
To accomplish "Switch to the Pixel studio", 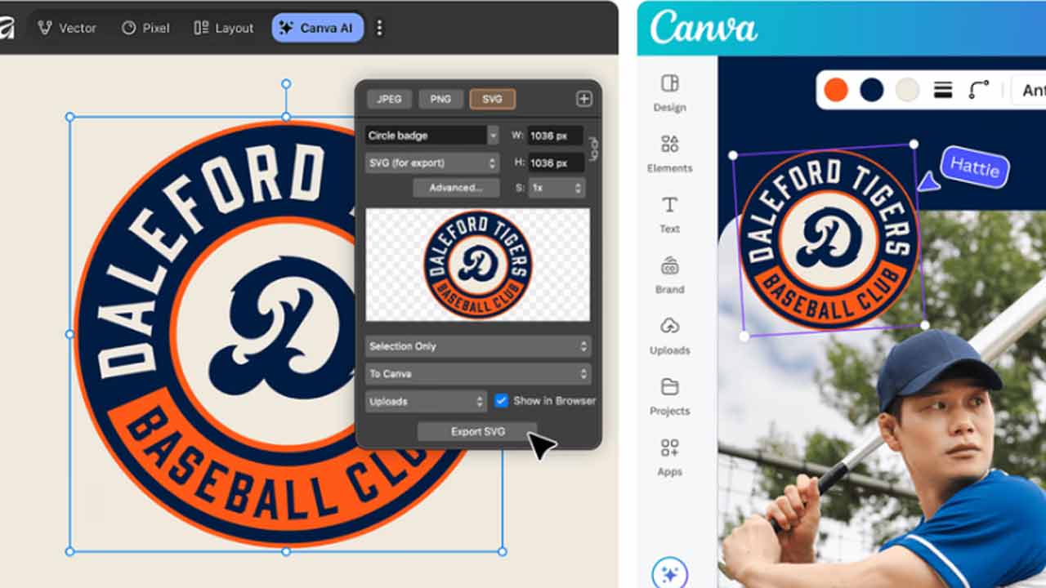I will tap(145, 28).
